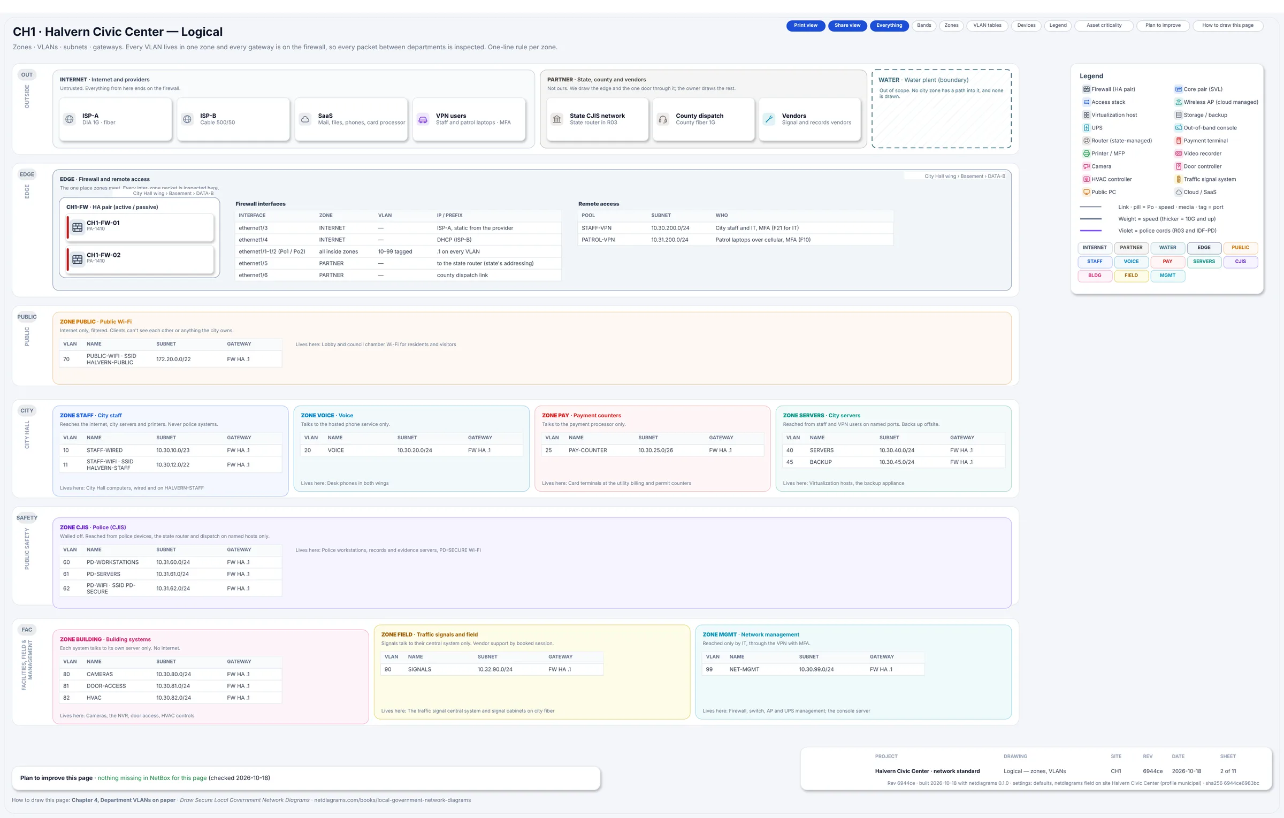Click the Traffic signal system legend icon

point(1179,179)
